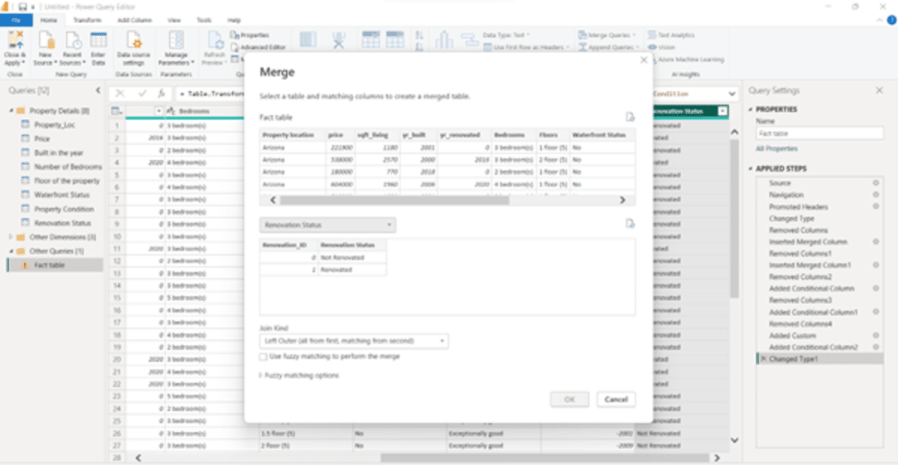The image size is (898, 465).
Task: Open the Join Kind dropdown
Action: tap(354, 341)
